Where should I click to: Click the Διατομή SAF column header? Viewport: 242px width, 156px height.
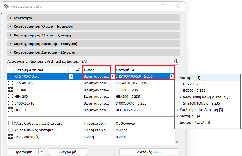142,70
